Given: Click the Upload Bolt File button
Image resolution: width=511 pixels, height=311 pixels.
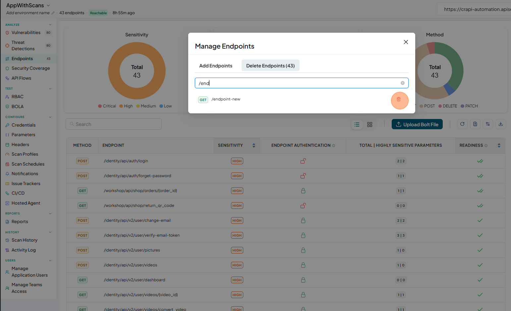Looking at the screenshot, I should point(417,124).
